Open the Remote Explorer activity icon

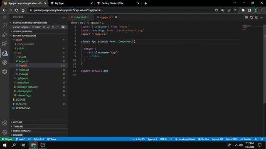[x=5, y=72]
